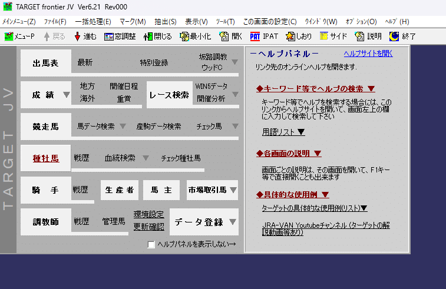This screenshot has height=289, width=446.
Task: Select 重賞 option
Action: [x=124, y=99]
